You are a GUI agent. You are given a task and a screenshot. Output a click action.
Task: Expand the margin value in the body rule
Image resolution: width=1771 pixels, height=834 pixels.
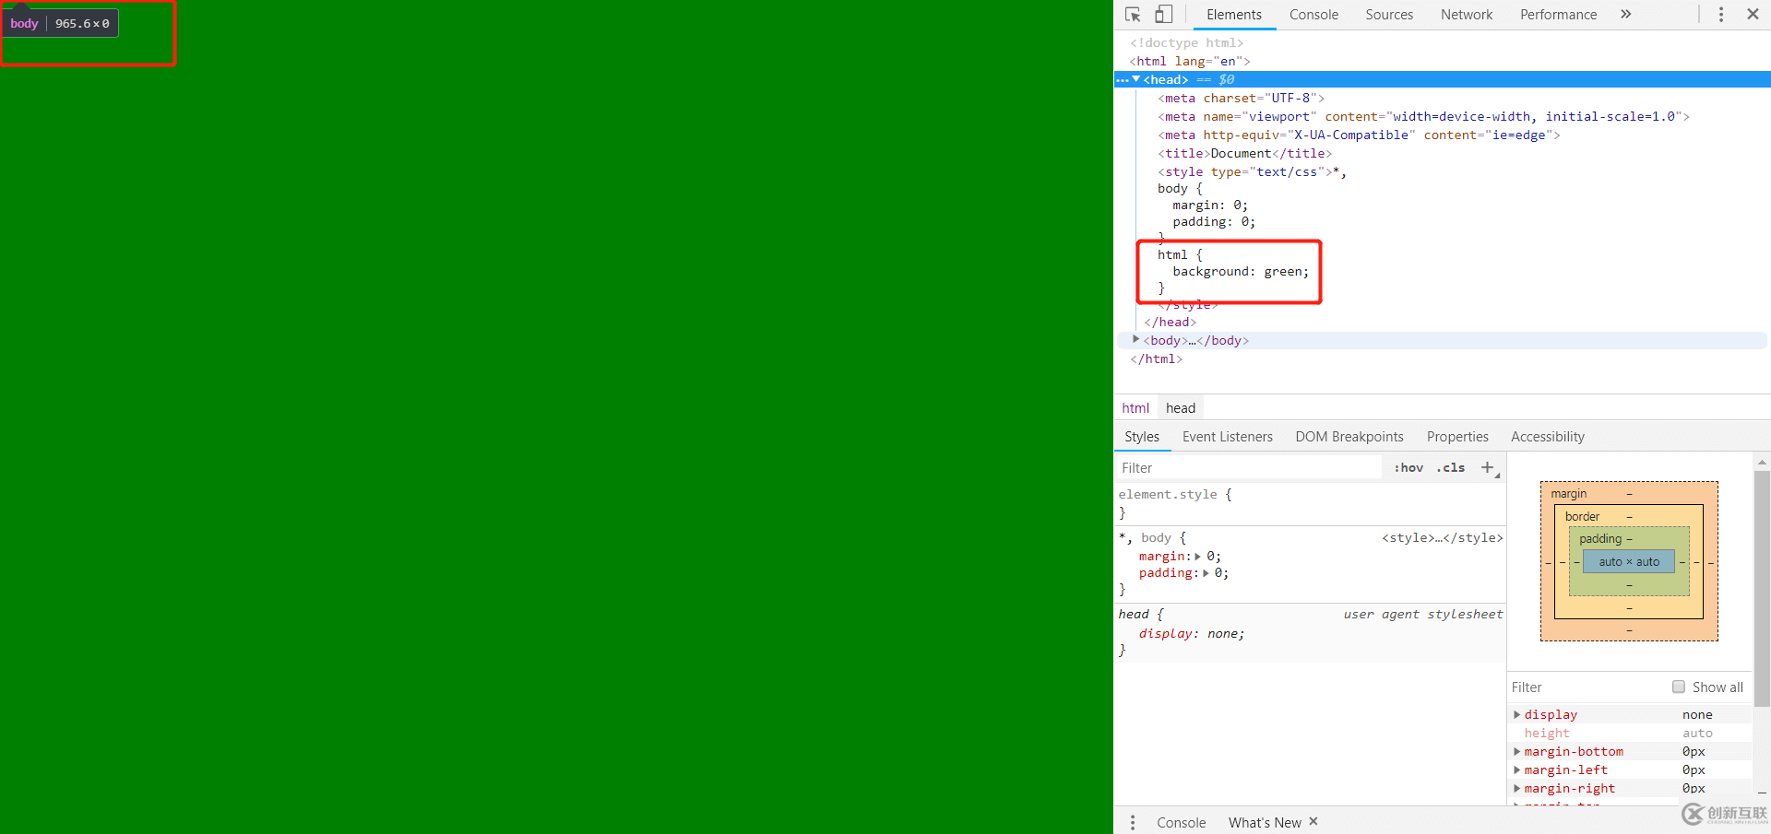(x=1196, y=556)
